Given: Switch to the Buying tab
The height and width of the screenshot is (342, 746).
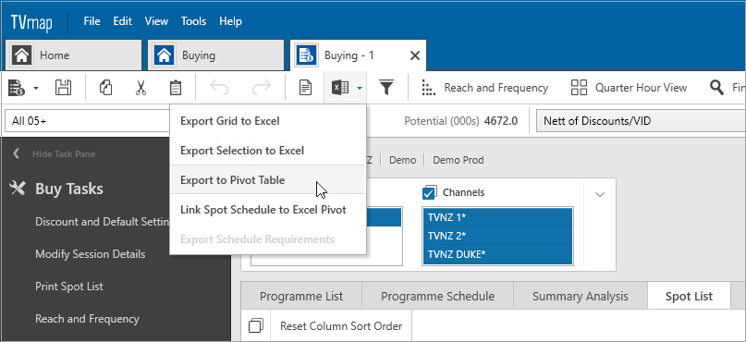Looking at the screenshot, I should click(216, 55).
